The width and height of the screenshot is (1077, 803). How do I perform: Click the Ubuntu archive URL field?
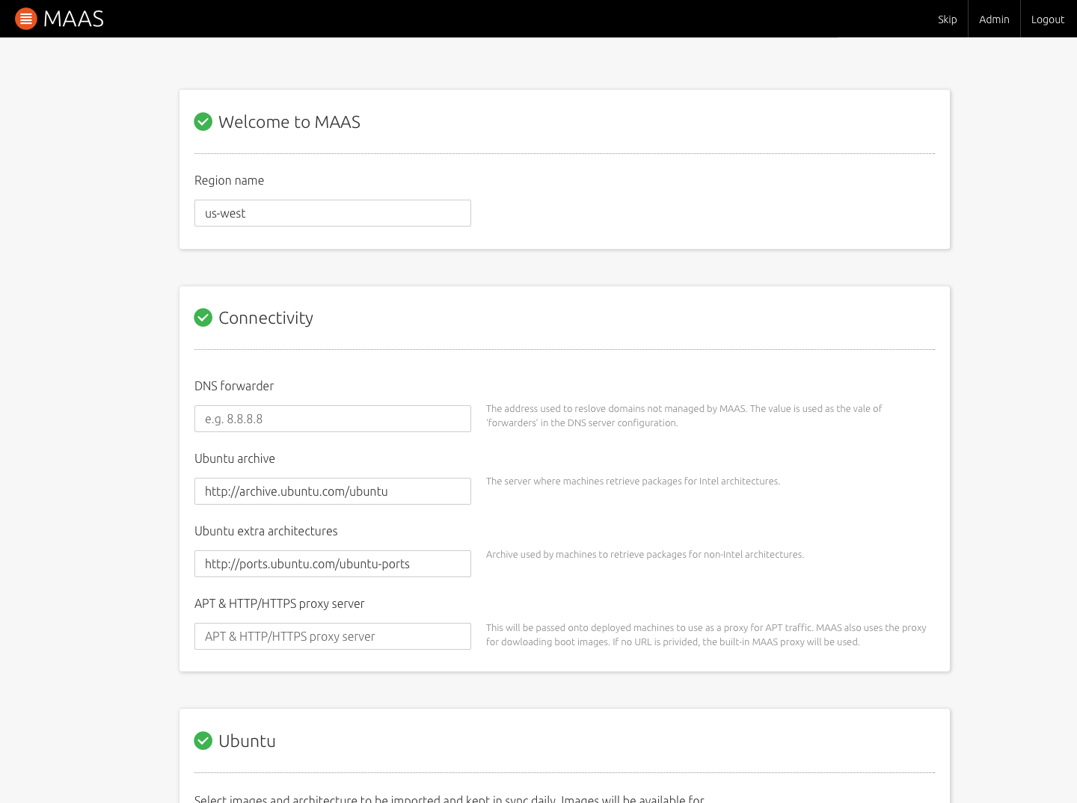(333, 491)
